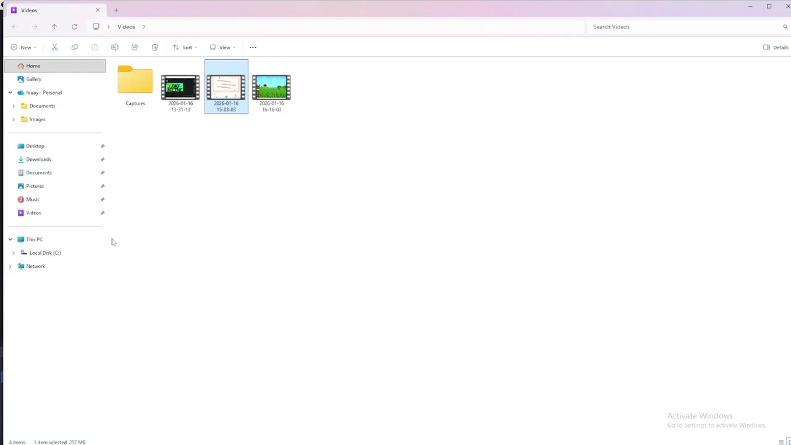
Task: Open pinned Desktop folder
Action: click(35, 146)
